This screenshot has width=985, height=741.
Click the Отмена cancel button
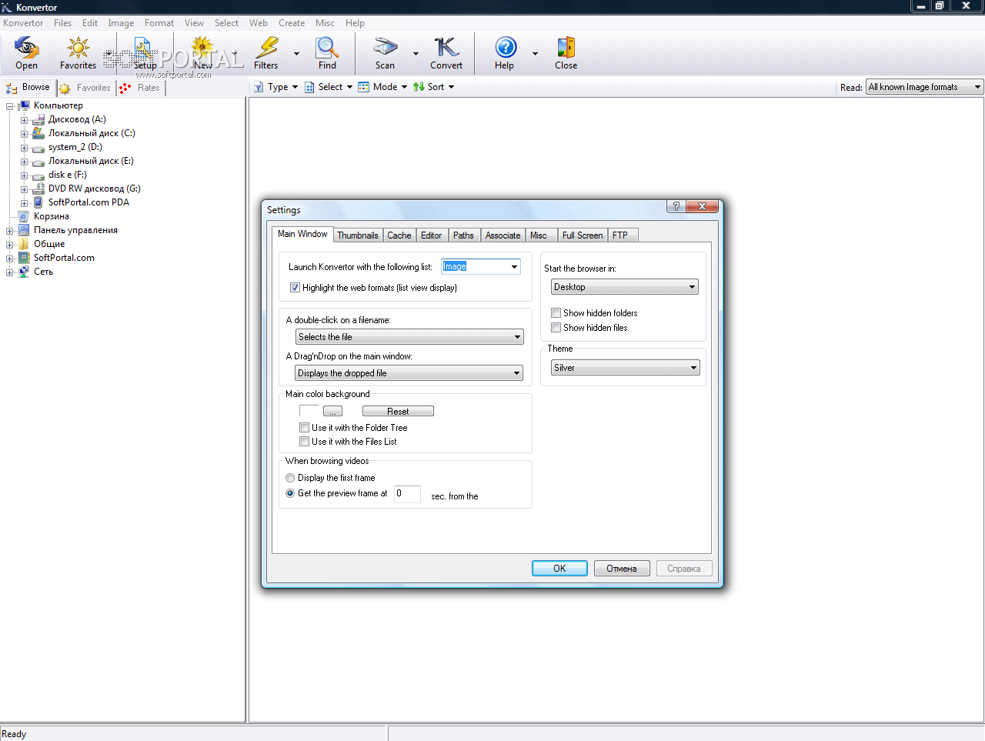[x=622, y=569]
